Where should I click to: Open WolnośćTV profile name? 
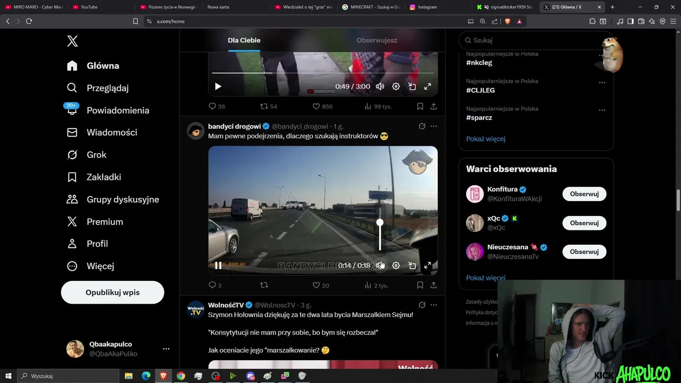226,305
